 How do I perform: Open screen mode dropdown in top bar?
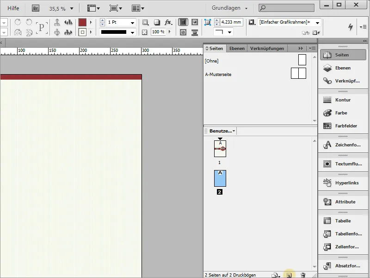click(116, 8)
